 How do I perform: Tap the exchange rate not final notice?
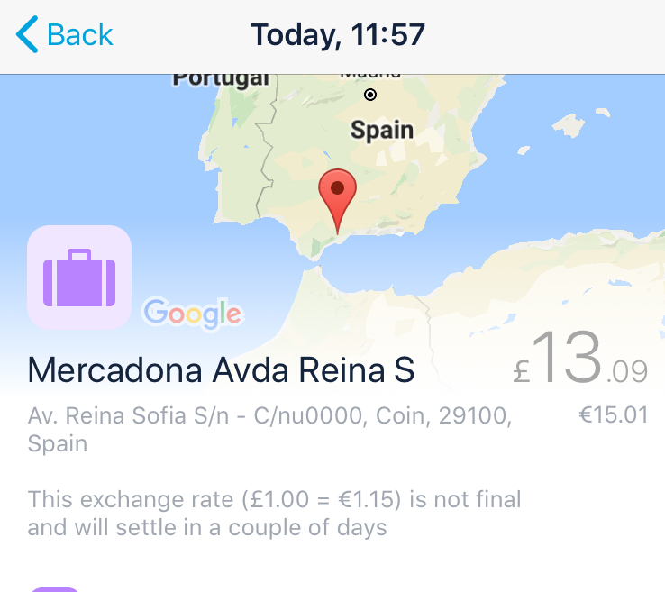coord(275,513)
